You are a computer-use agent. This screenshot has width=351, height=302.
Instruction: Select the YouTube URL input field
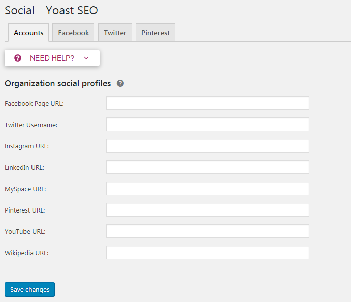tap(207, 231)
